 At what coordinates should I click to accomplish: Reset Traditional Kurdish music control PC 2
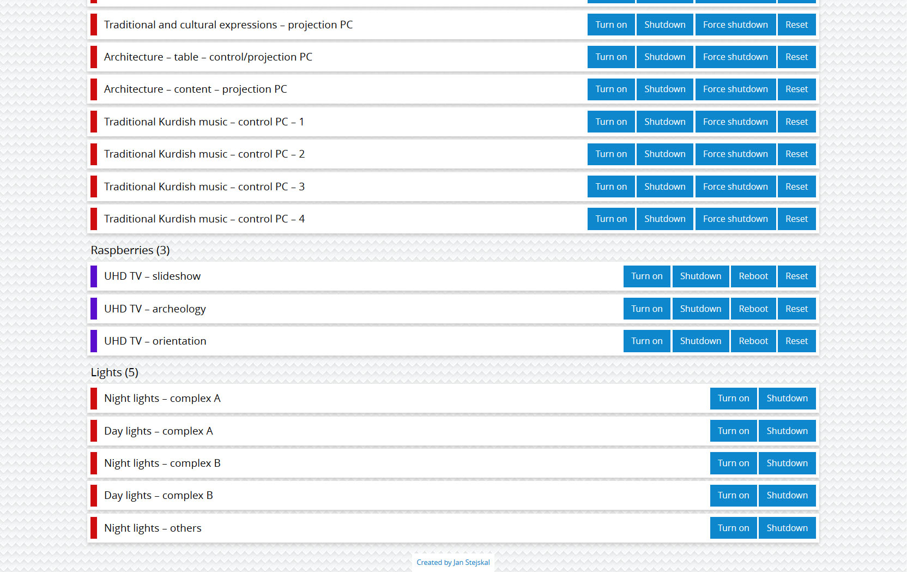click(796, 154)
